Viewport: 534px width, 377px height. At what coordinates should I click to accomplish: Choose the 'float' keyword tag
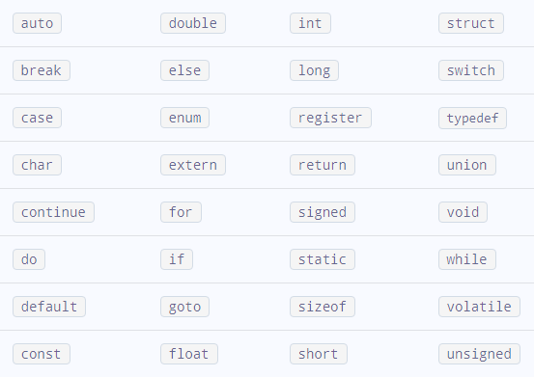click(x=189, y=354)
